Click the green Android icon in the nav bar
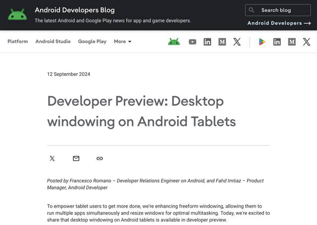 click(174, 42)
